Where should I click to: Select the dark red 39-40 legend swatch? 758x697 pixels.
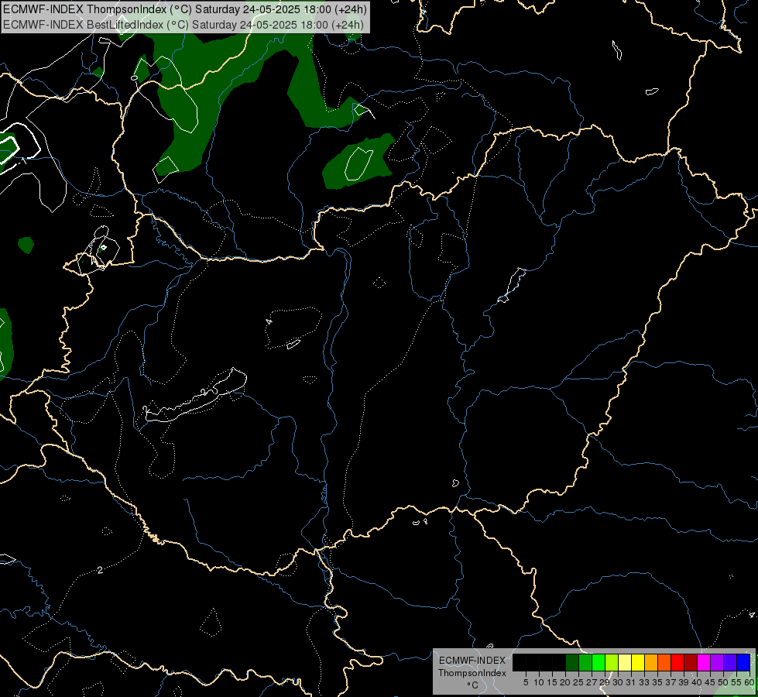(691, 662)
